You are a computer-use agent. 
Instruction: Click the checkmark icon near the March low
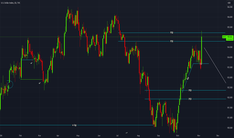point(40,83)
